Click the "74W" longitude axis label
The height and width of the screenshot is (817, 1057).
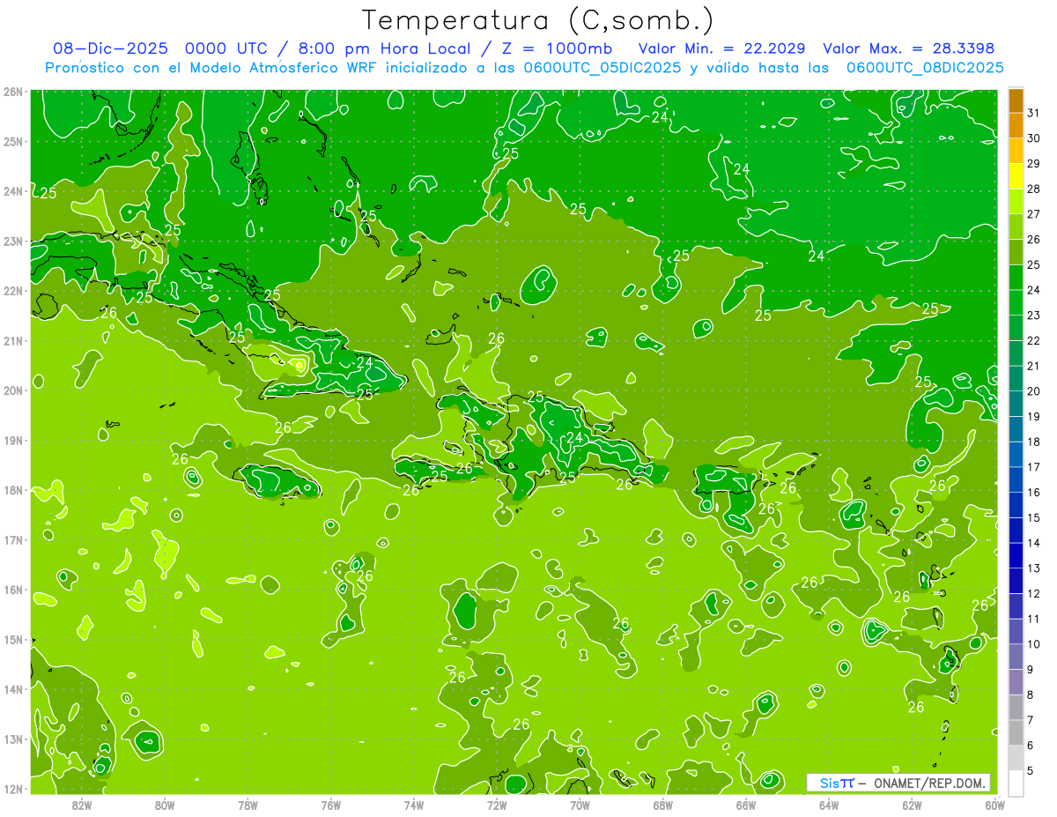(414, 805)
